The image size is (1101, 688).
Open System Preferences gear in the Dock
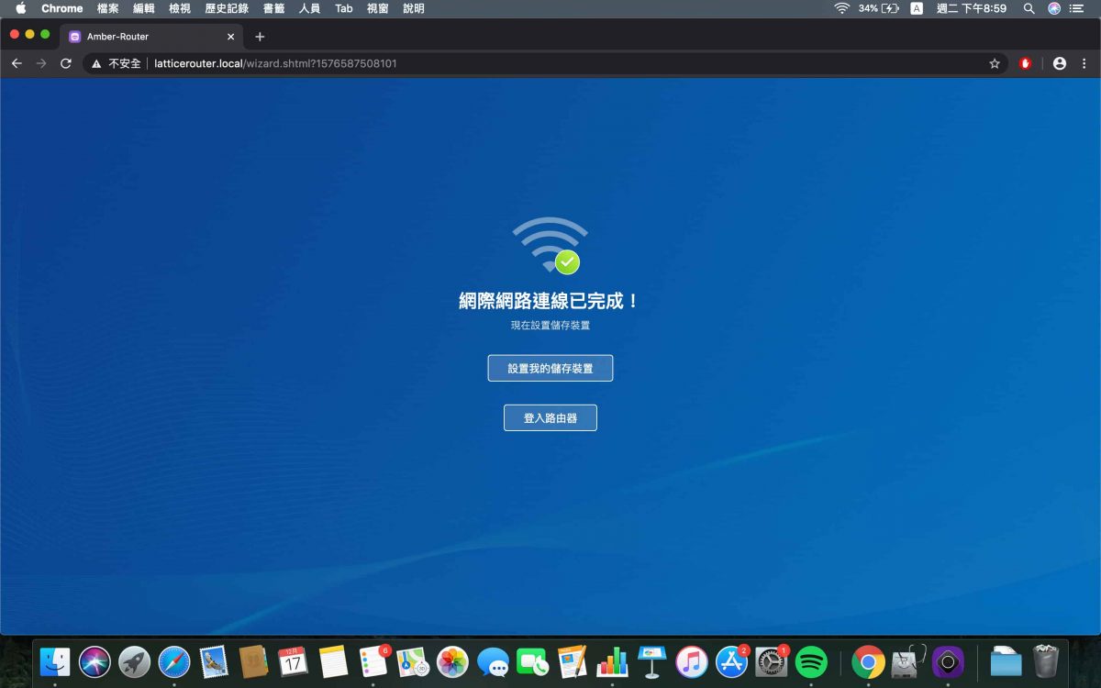(772, 661)
